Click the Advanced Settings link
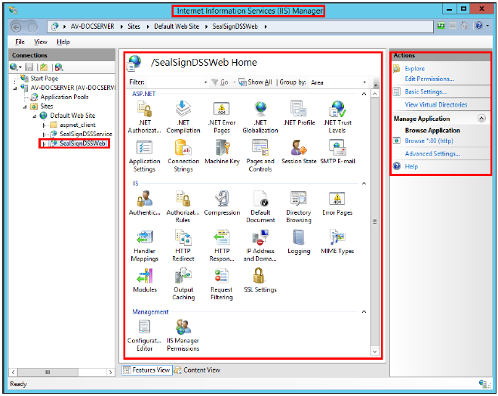 click(432, 153)
